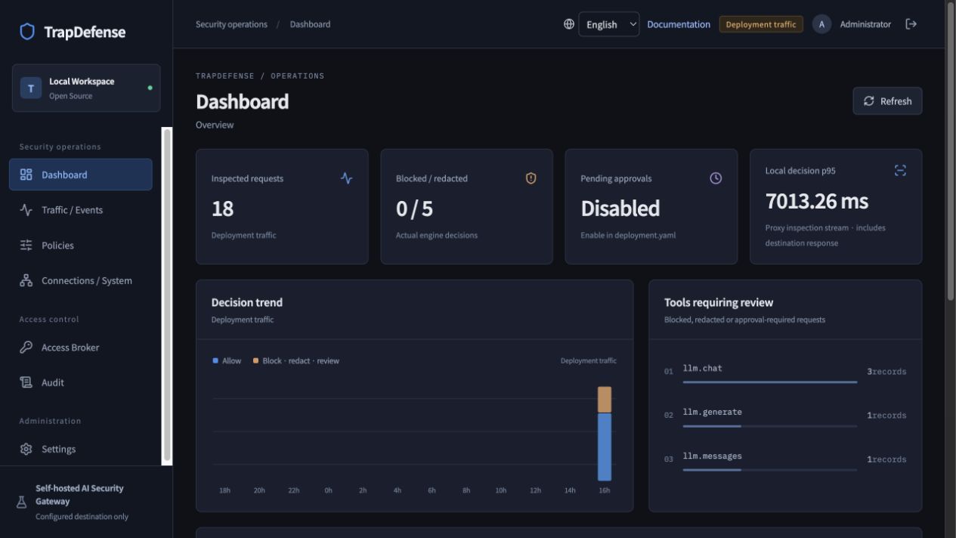This screenshot has height=538, width=956.
Task: Click the 1records count for llm.messages
Action: coord(886,459)
